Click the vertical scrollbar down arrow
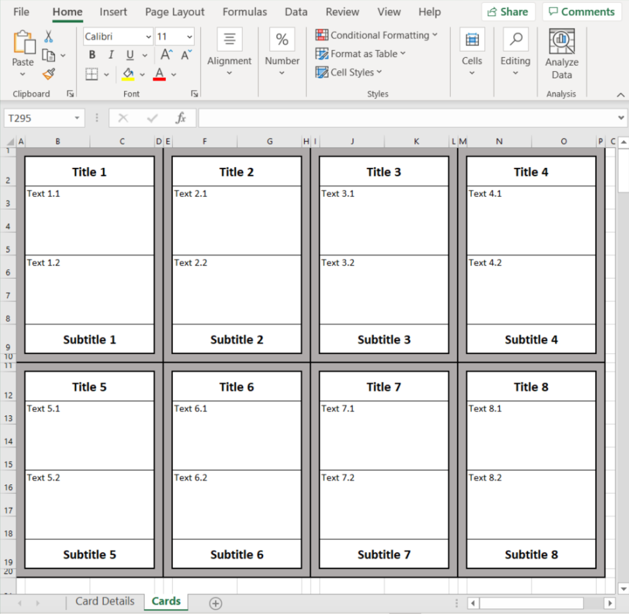The height and width of the screenshot is (614, 629). click(624, 589)
